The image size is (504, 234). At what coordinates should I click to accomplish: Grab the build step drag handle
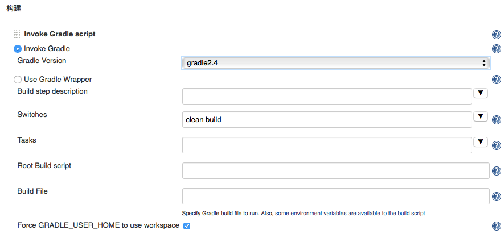(17, 34)
